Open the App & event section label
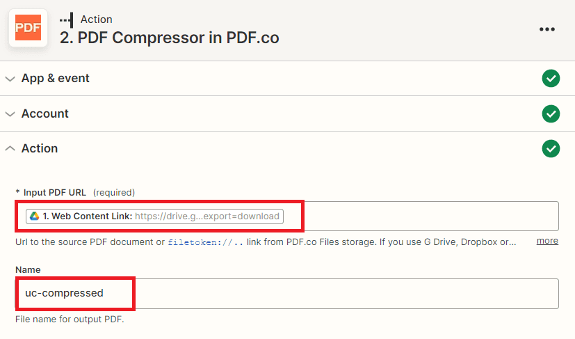The height and width of the screenshot is (339, 575). (56, 79)
